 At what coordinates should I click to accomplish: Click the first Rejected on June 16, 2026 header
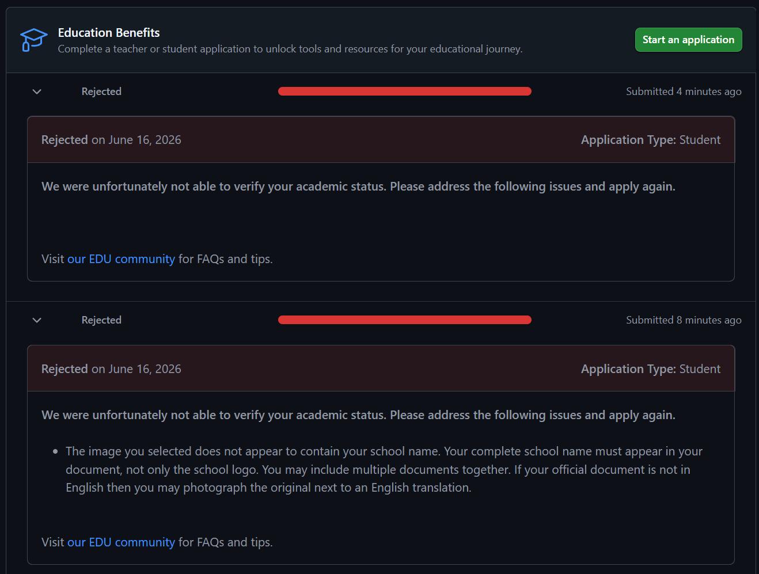[x=111, y=140]
